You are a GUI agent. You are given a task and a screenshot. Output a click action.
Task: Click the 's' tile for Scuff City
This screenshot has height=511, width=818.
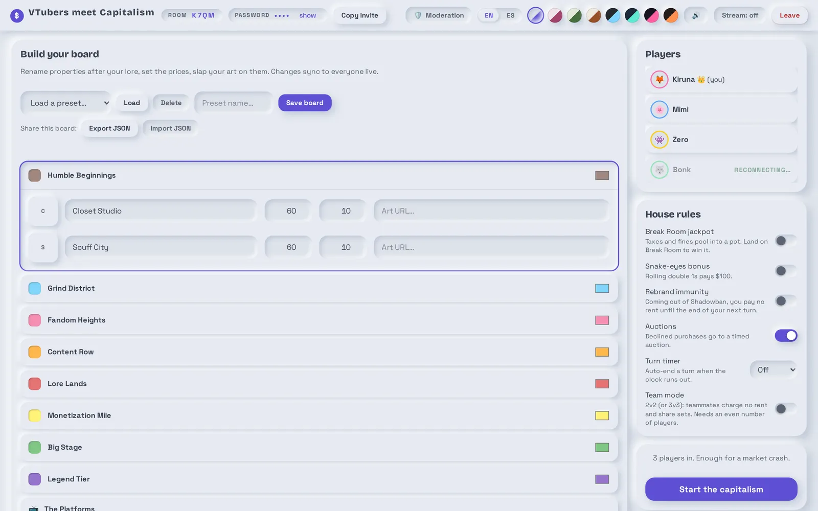pyautogui.click(x=43, y=247)
